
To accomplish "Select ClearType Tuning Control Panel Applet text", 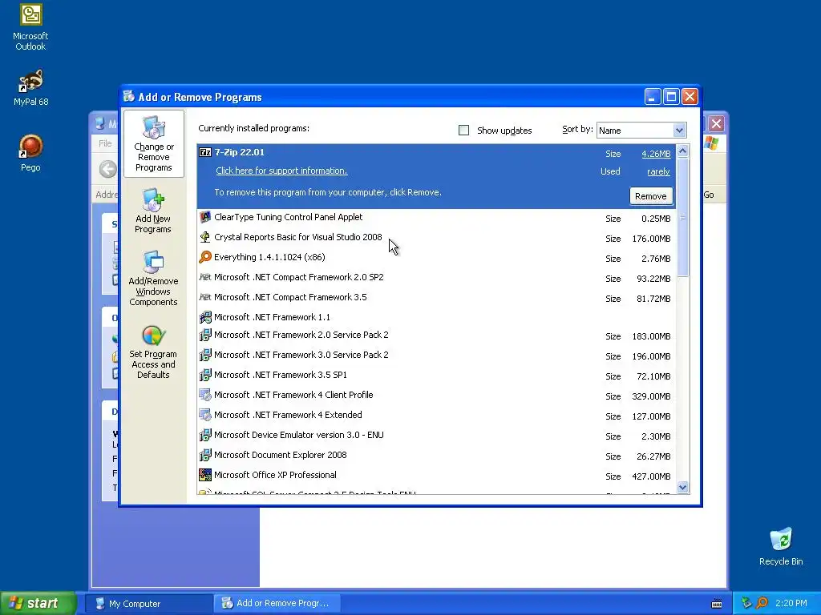I will (x=288, y=217).
